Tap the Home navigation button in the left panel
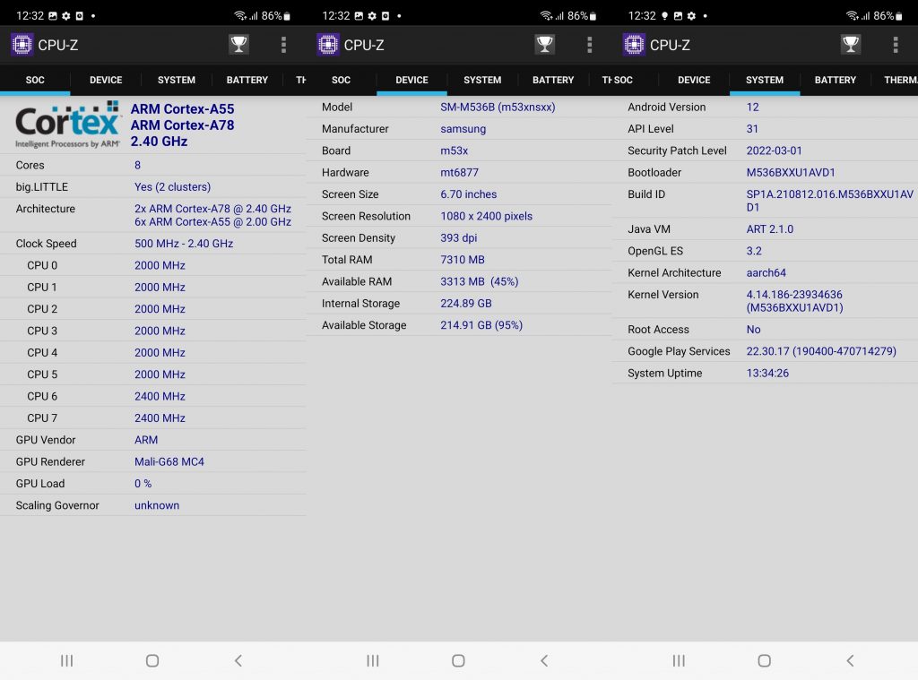918x680 pixels. pos(152,660)
